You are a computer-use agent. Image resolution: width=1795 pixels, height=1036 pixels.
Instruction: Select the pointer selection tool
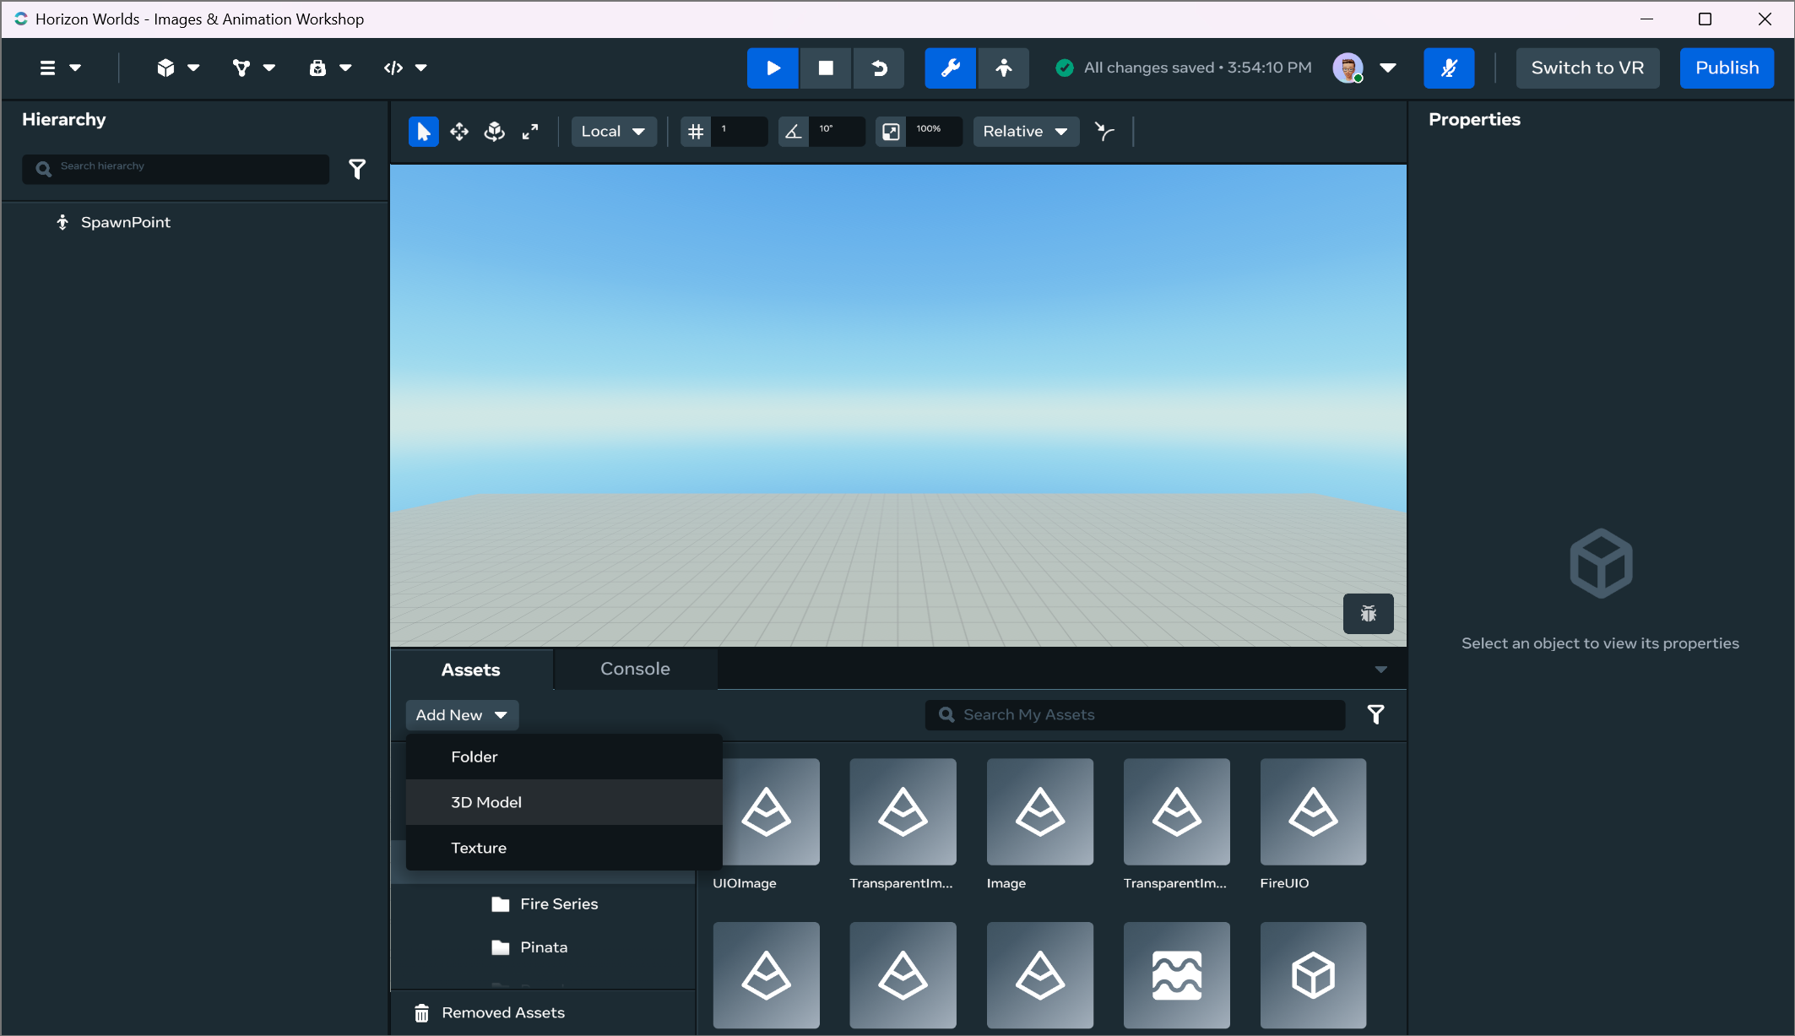tap(424, 132)
